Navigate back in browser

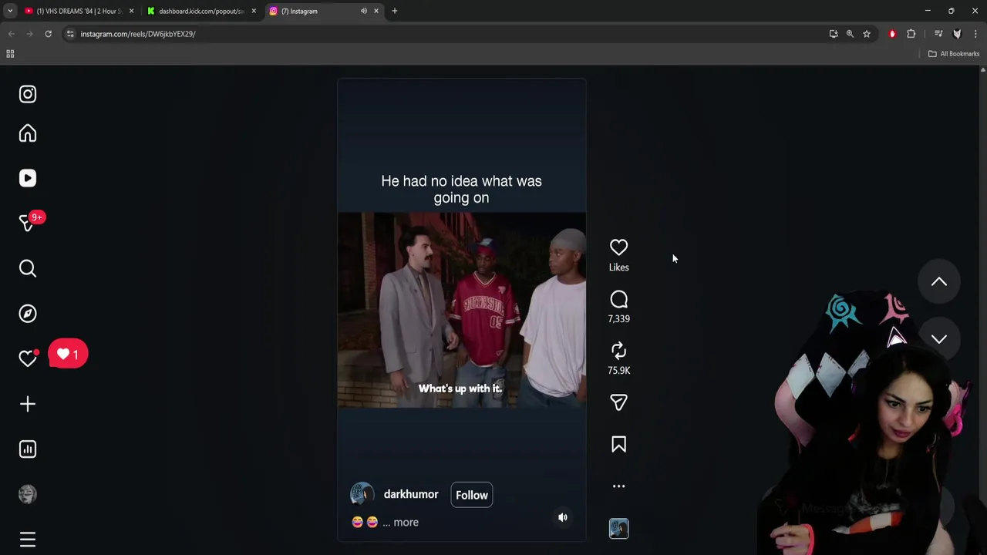pos(12,34)
